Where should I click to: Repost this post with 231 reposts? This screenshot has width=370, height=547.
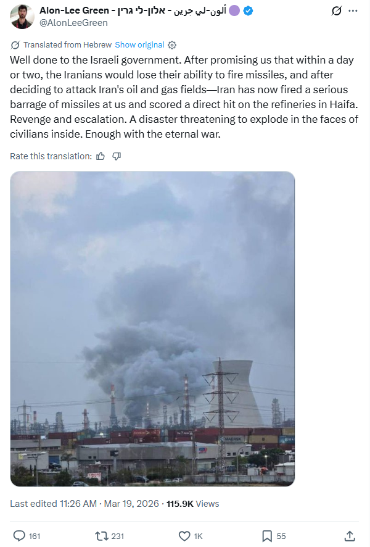(101, 536)
